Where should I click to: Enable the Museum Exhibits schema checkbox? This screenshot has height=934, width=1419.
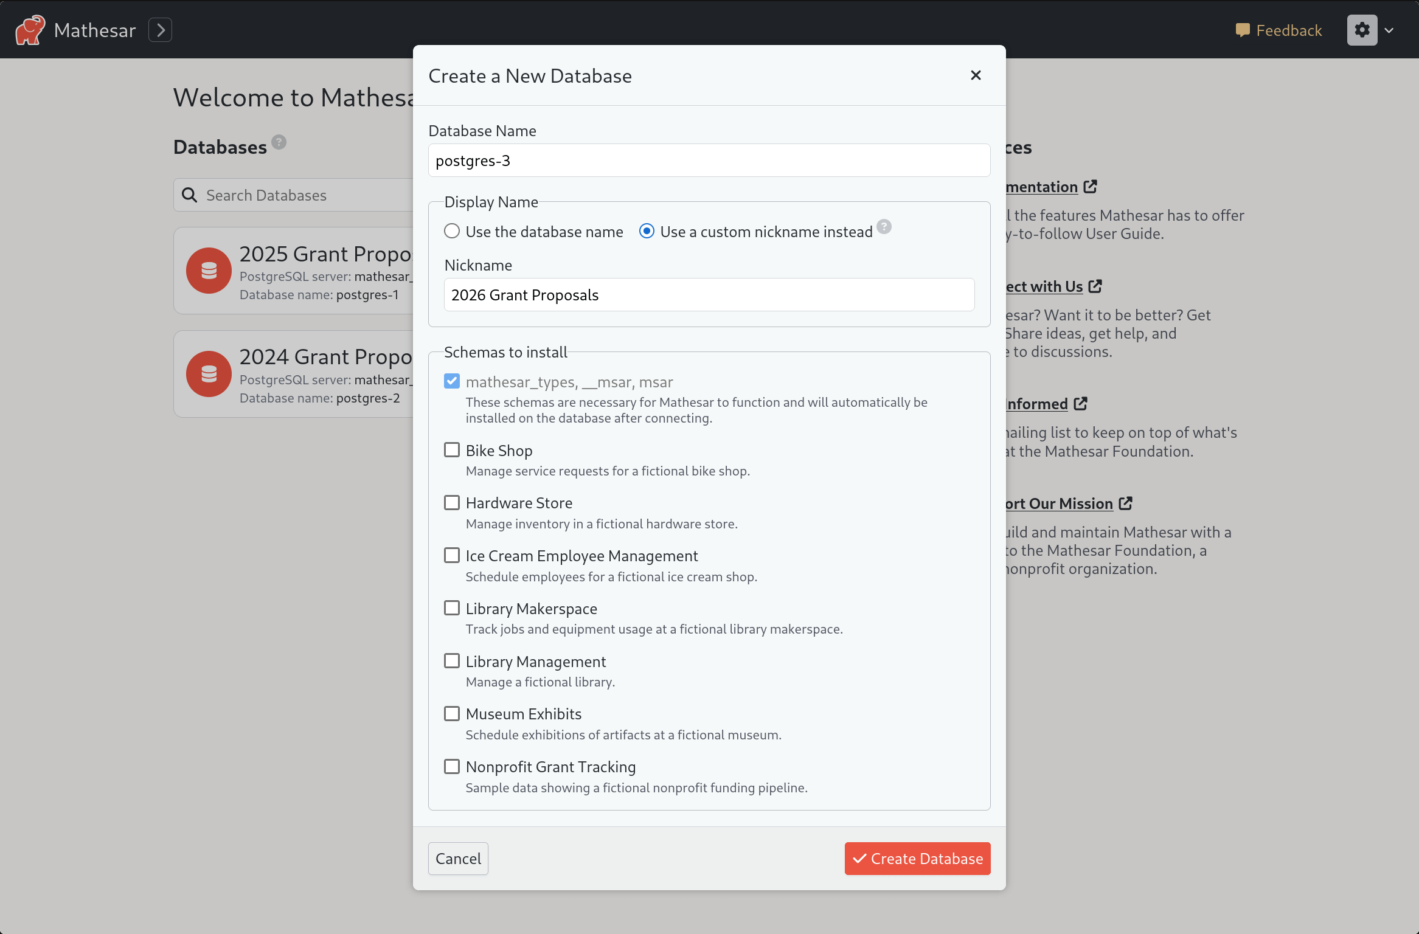click(451, 714)
